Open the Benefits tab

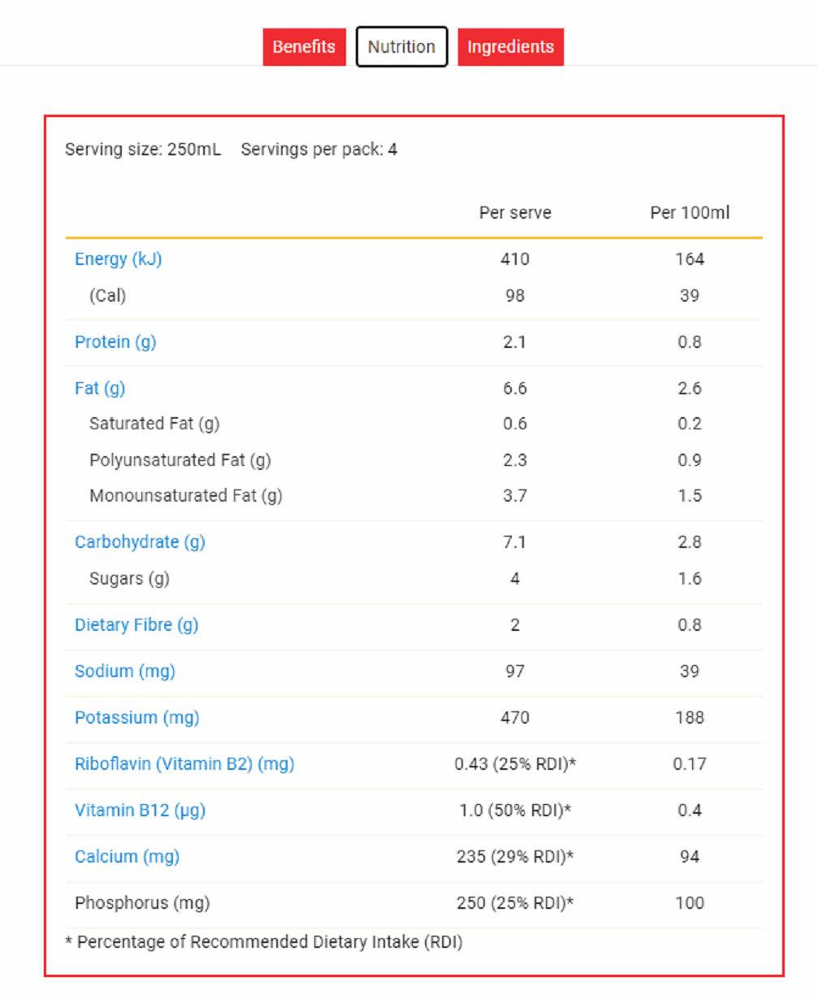pyautogui.click(x=304, y=47)
